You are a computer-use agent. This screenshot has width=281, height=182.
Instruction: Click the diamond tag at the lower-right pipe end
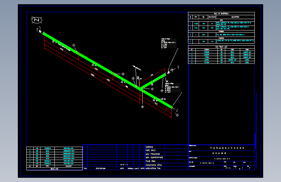pos(177,115)
